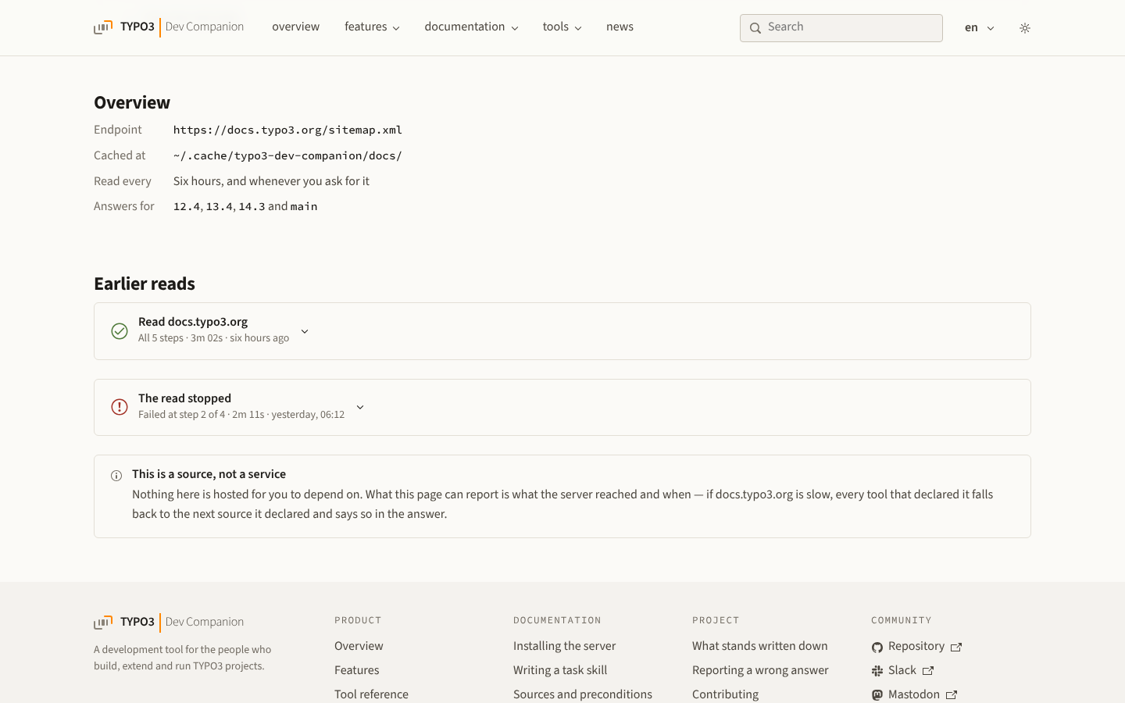Expand the Read docs.typo3.org entry chevron
The height and width of the screenshot is (703, 1125).
pyautogui.click(x=305, y=331)
